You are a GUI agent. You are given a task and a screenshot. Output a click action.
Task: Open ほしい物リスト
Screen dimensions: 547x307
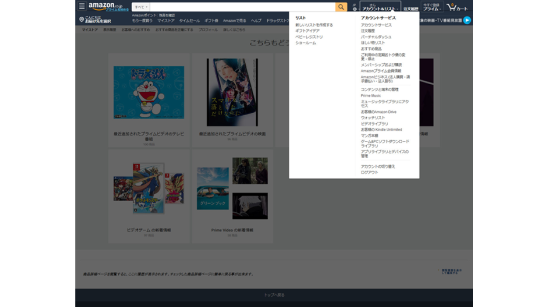[x=373, y=43]
